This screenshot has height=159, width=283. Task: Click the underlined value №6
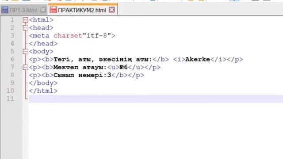(x=124, y=67)
